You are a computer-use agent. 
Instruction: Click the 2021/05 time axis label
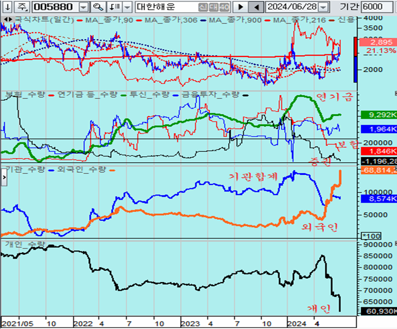coord(18,323)
